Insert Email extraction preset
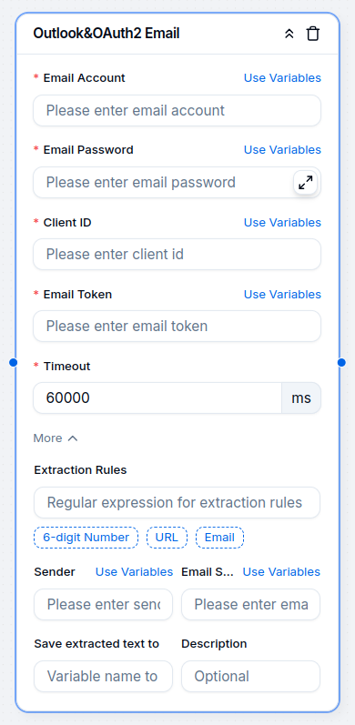The width and height of the screenshot is (355, 725). 220,538
